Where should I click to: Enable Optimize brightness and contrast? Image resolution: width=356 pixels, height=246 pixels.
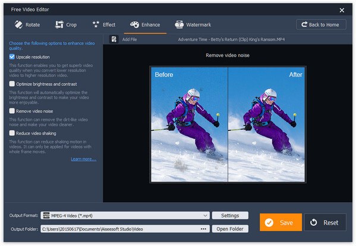tap(12, 84)
